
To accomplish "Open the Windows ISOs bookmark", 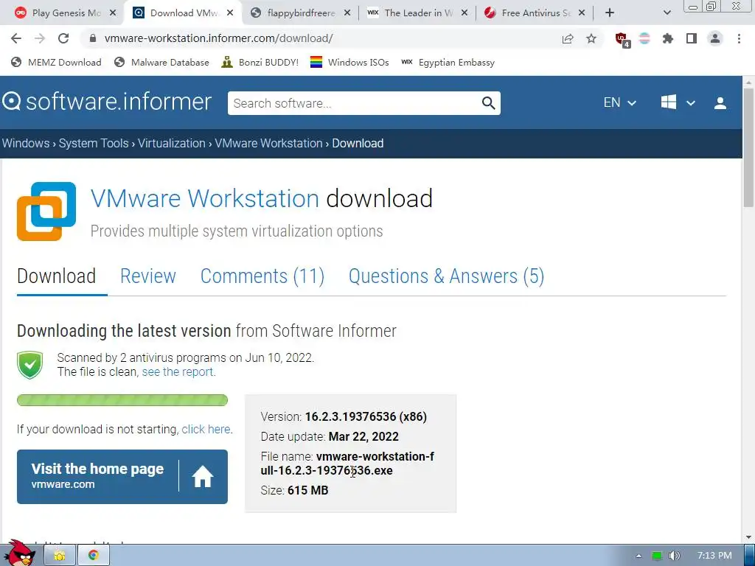I will point(349,62).
